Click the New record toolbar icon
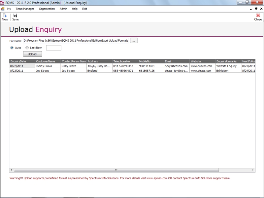Screen dimensions: 264x198 point(5,16)
